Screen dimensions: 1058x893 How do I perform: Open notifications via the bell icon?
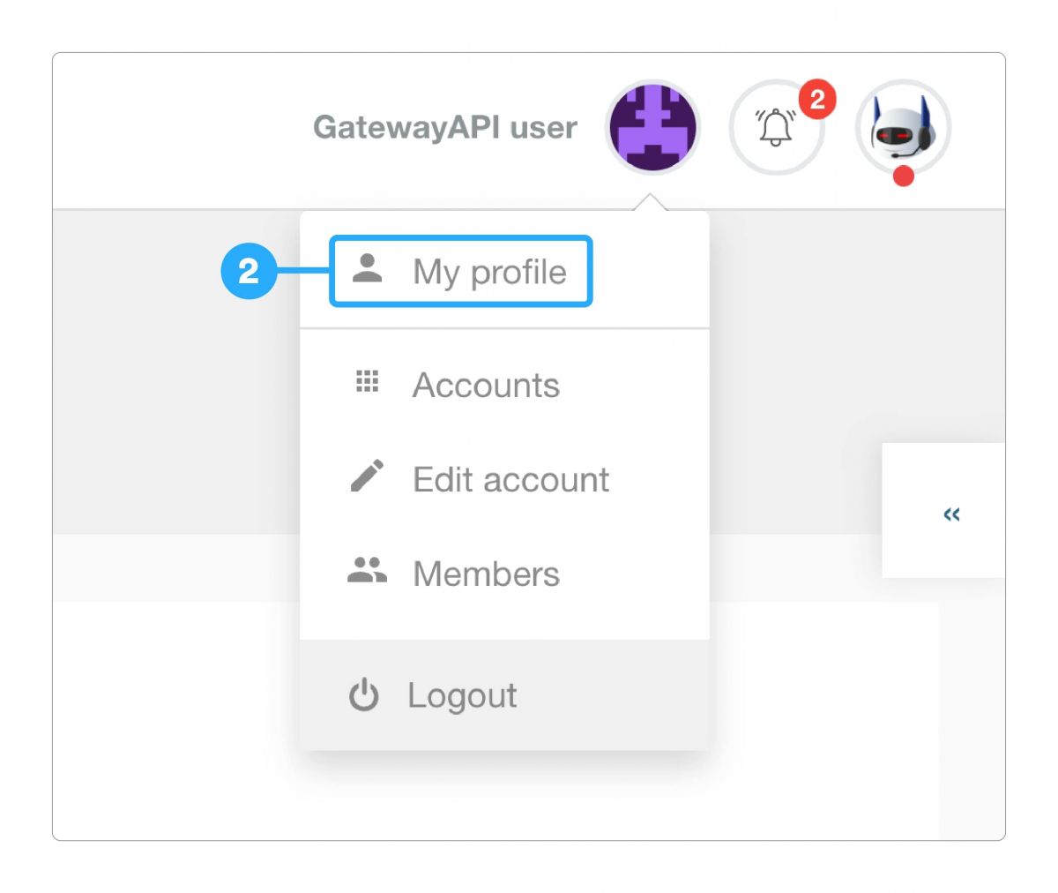tap(774, 128)
